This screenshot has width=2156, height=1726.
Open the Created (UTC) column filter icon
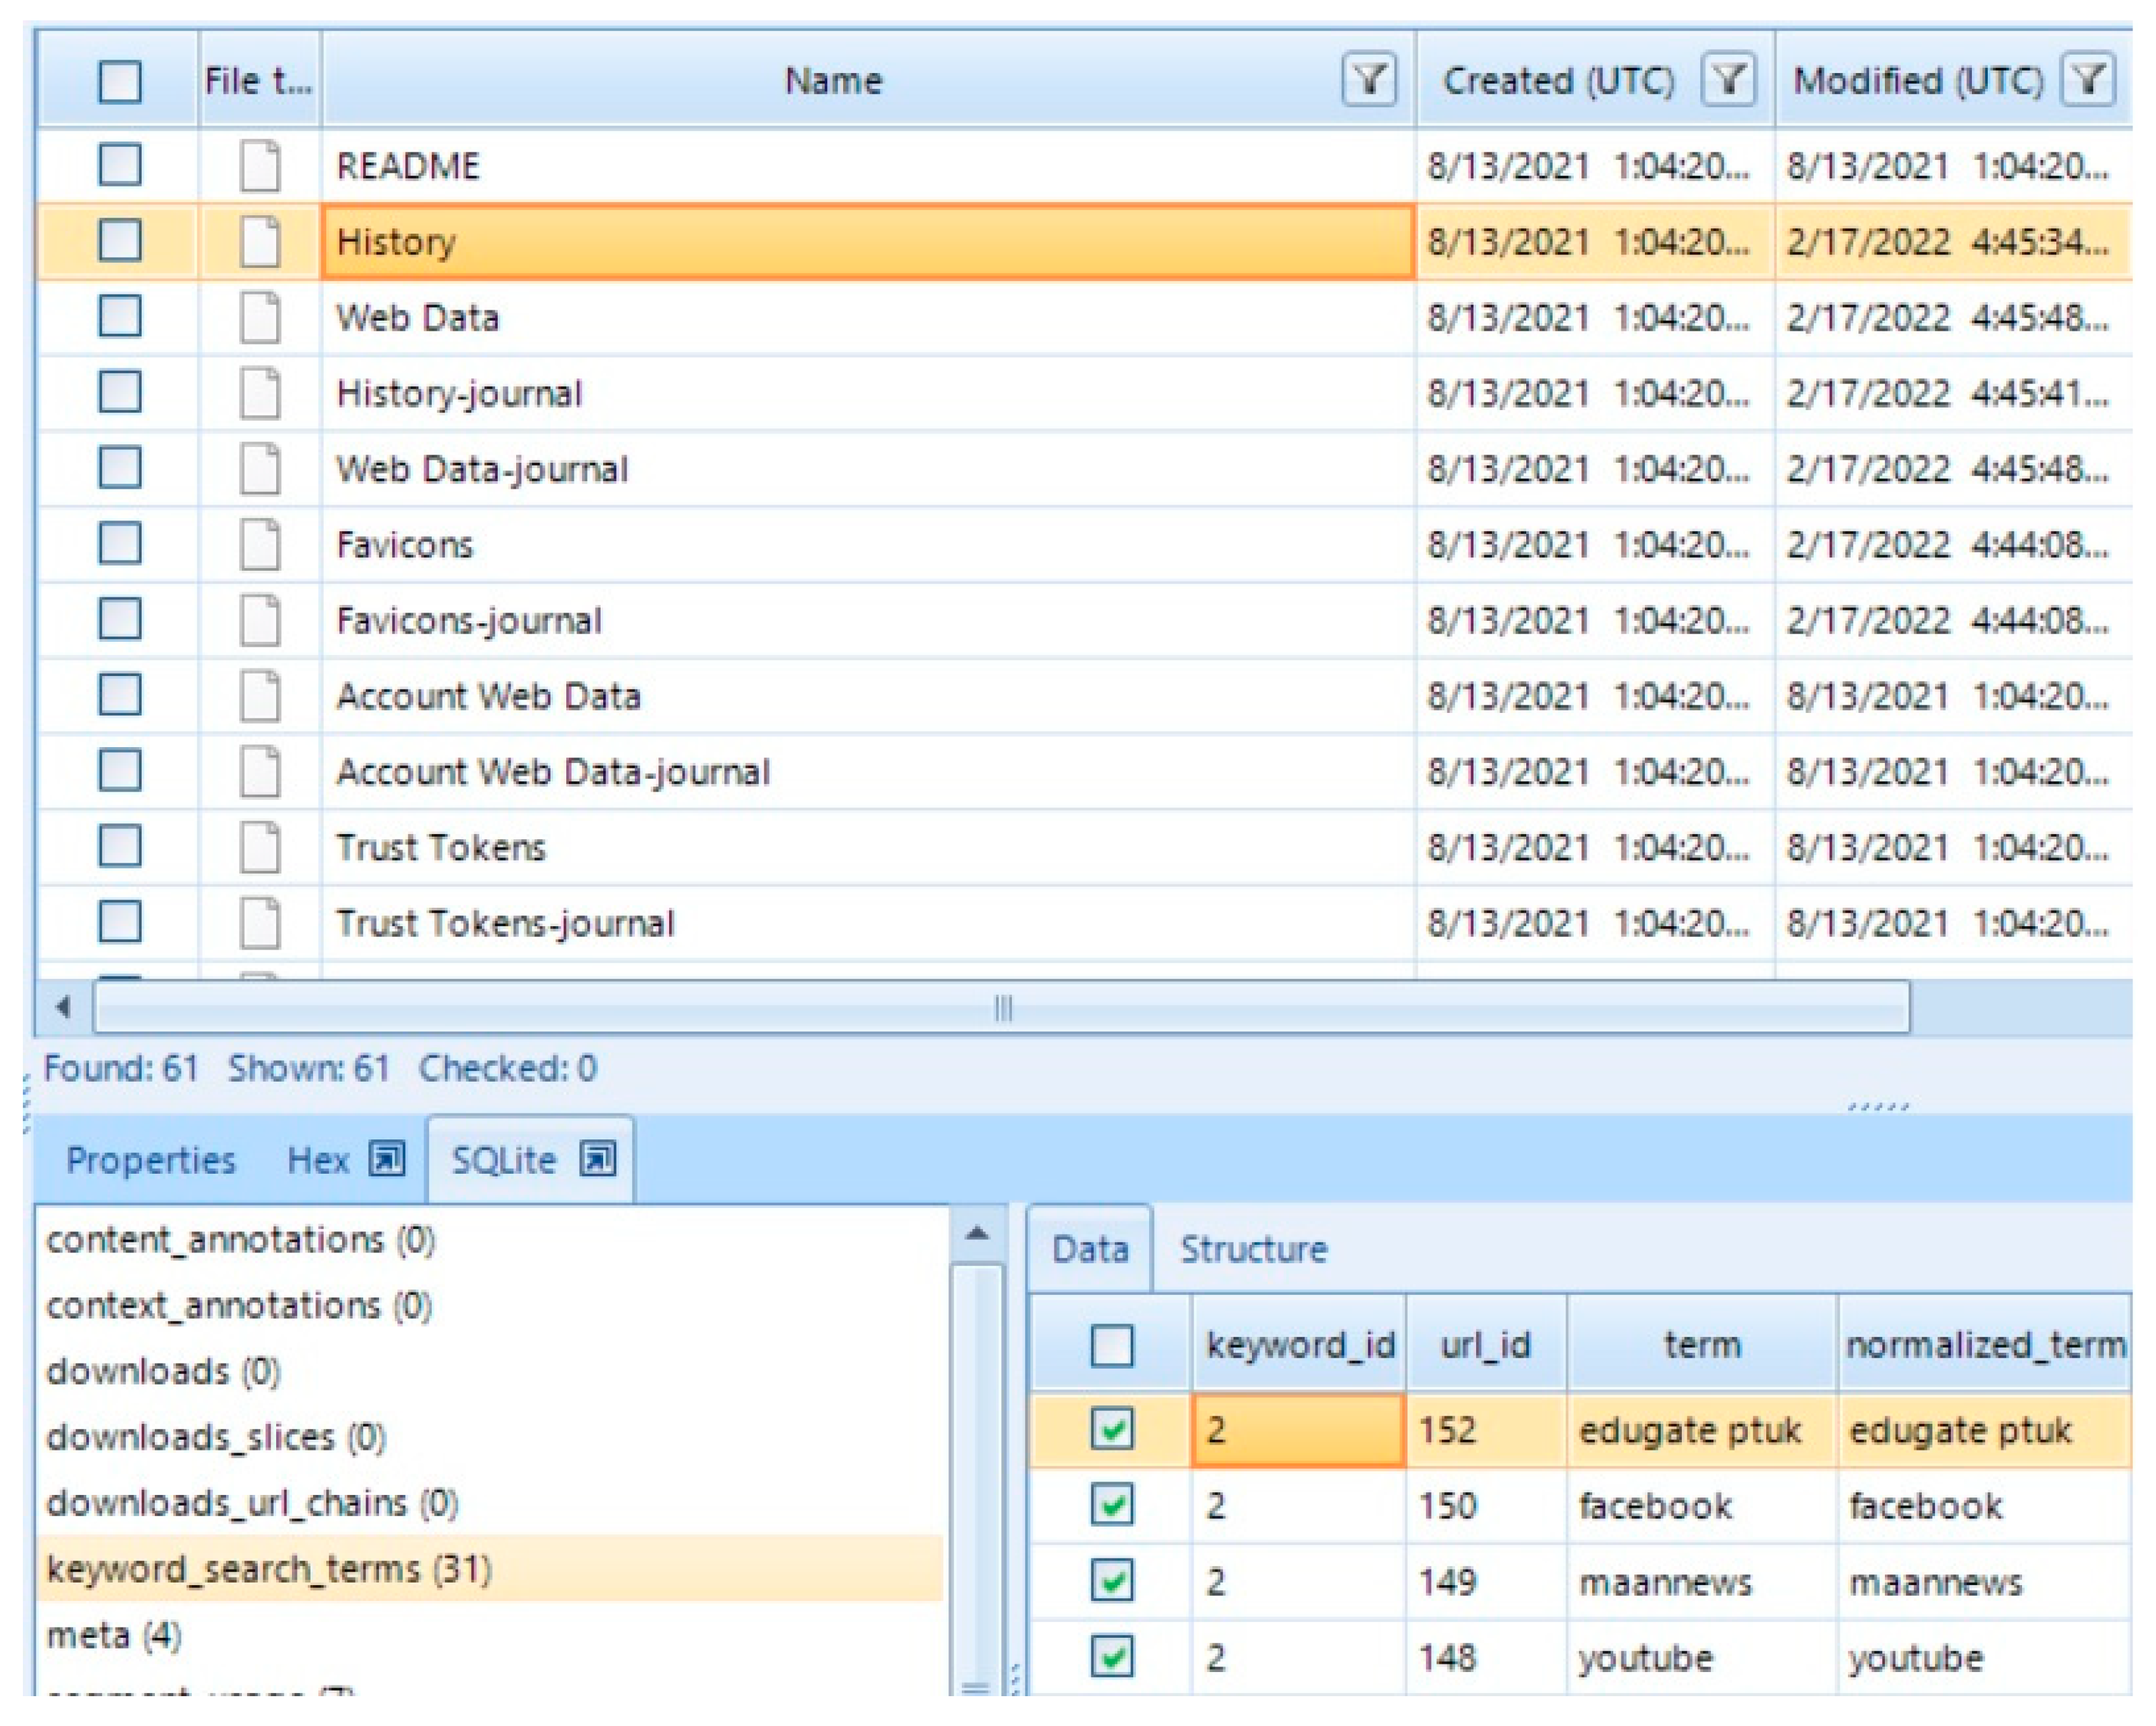pos(1728,79)
